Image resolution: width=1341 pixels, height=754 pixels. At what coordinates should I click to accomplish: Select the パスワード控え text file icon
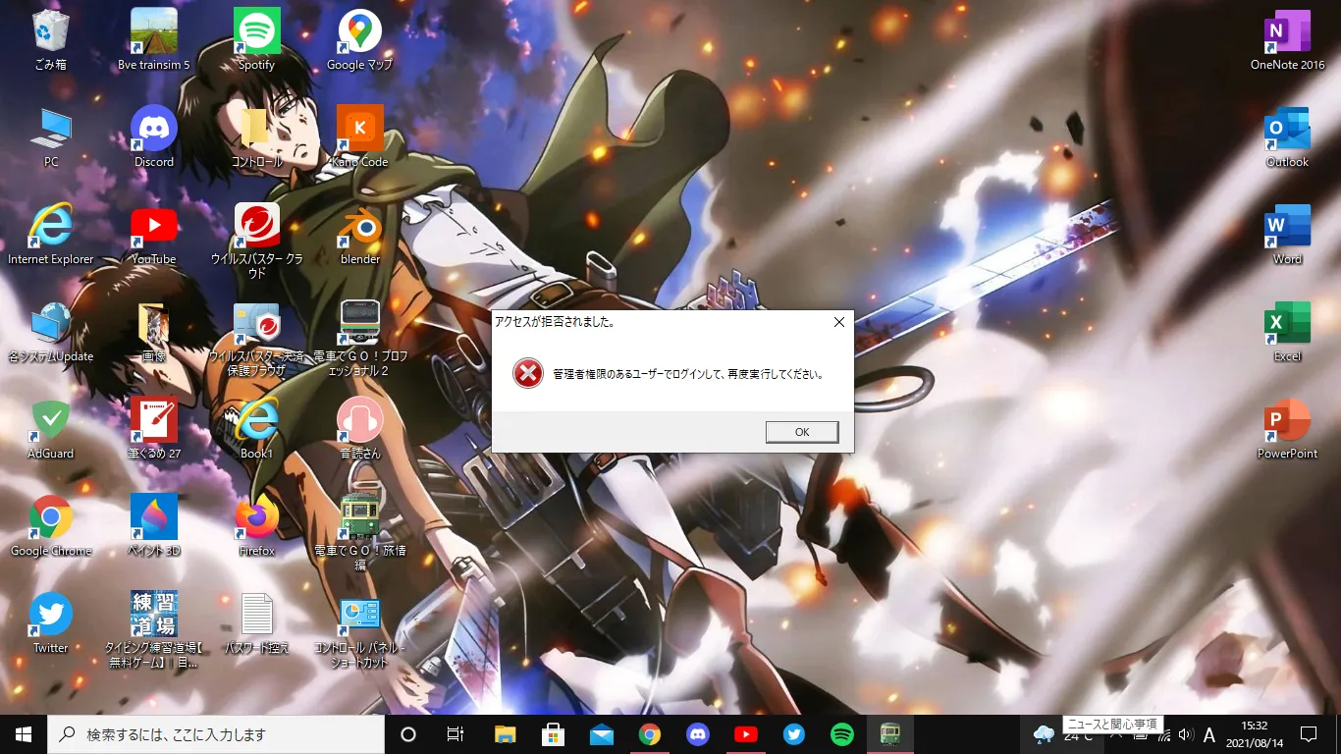click(x=257, y=623)
